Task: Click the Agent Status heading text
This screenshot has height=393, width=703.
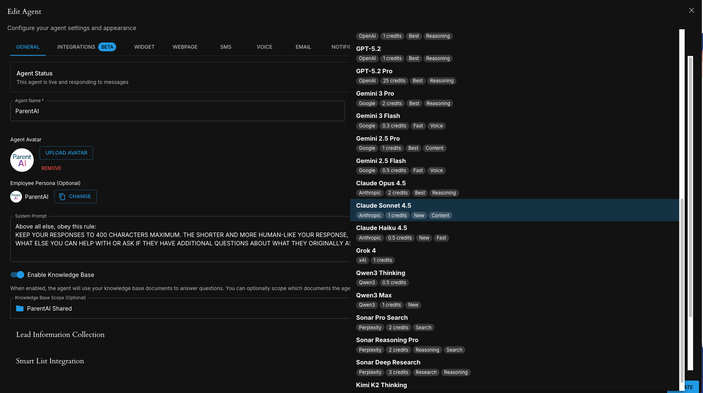Action: click(34, 73)
